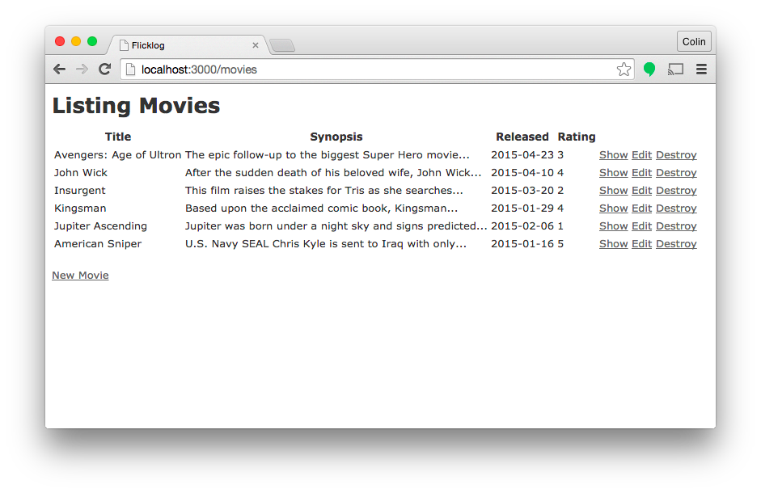Click the release date 2015-04-23
761x493 pixels.
point(522,155)
